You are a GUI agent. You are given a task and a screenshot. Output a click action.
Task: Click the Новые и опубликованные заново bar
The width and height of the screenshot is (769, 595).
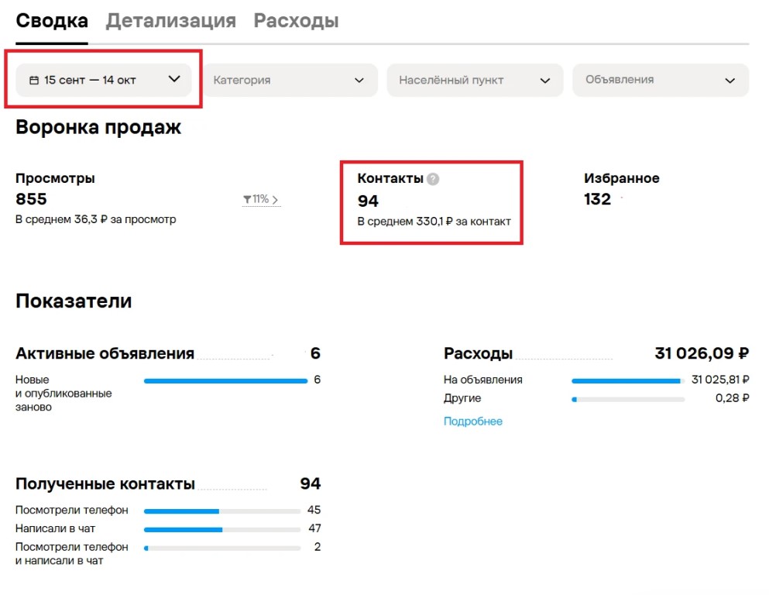tap(225, 380)
